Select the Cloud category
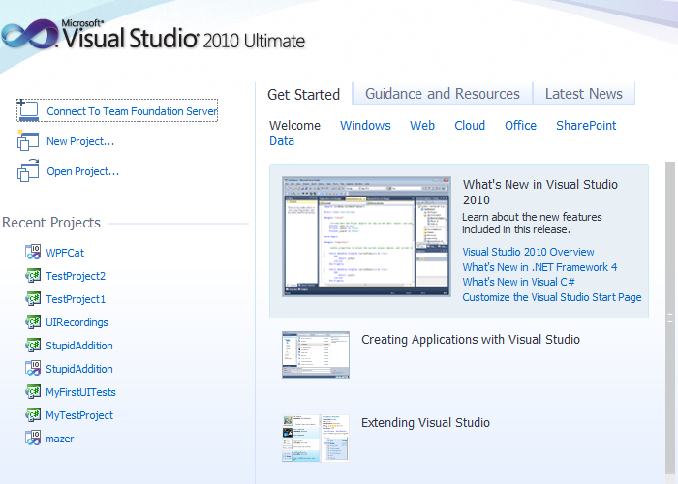 470,125
